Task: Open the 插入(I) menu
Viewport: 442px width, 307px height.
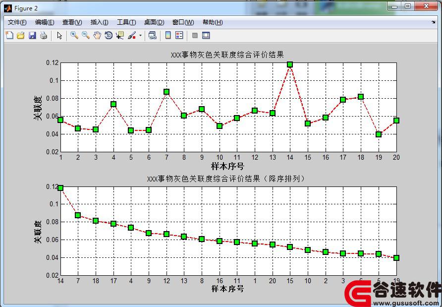Action: coord(99,22)
